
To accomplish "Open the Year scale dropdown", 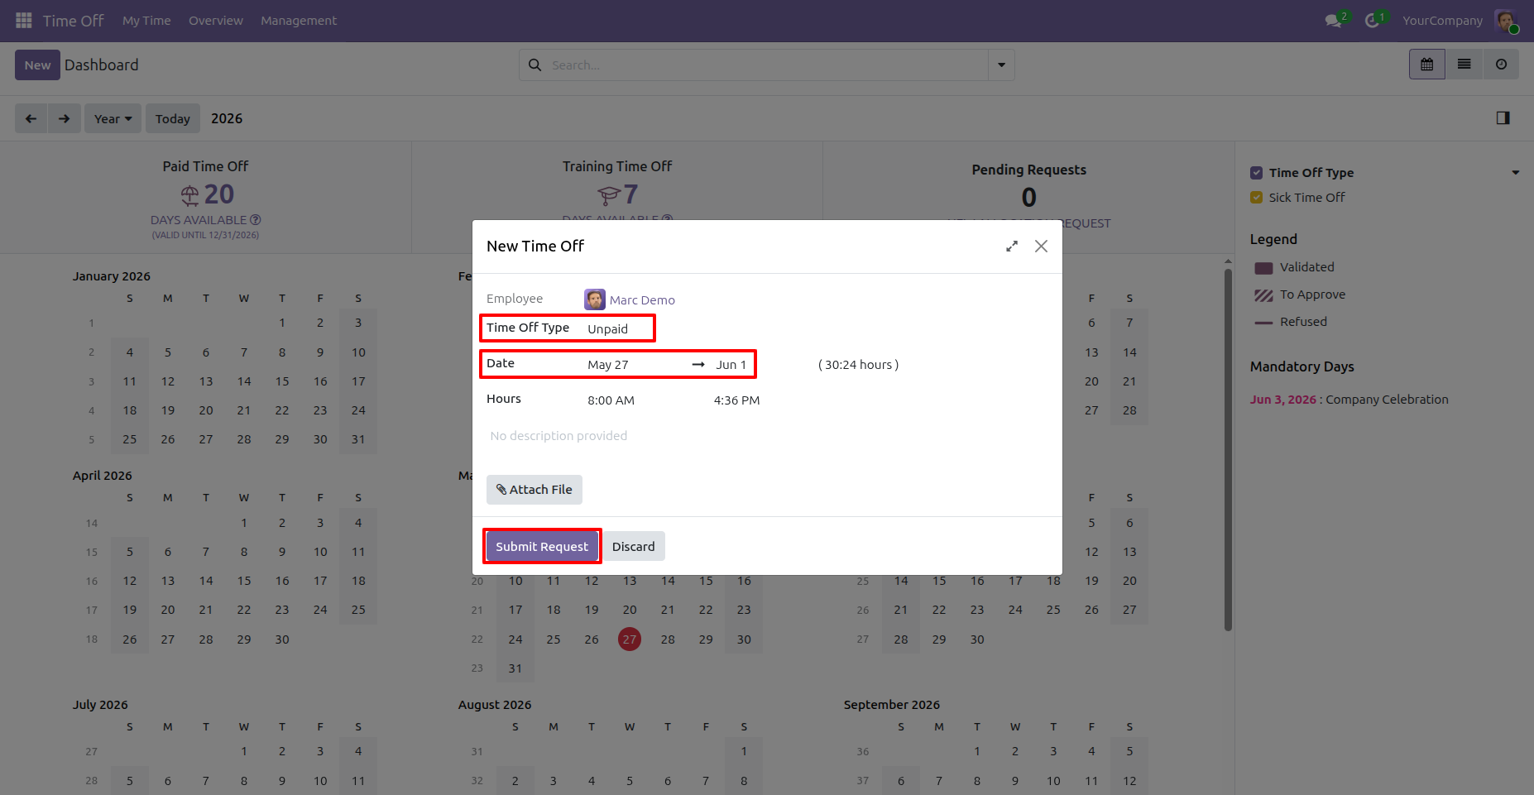I will pos(113,118).
